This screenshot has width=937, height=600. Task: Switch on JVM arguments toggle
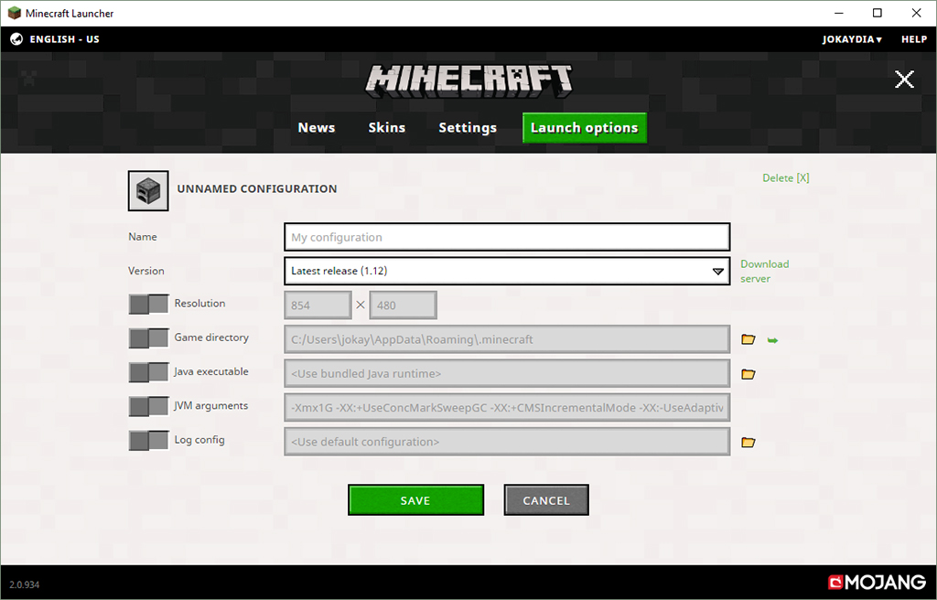tap(149, 406)
